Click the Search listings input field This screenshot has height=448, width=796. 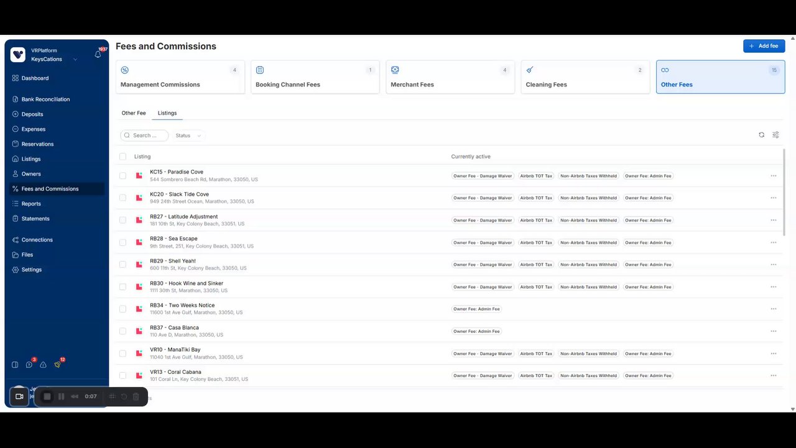click(144, 136)
